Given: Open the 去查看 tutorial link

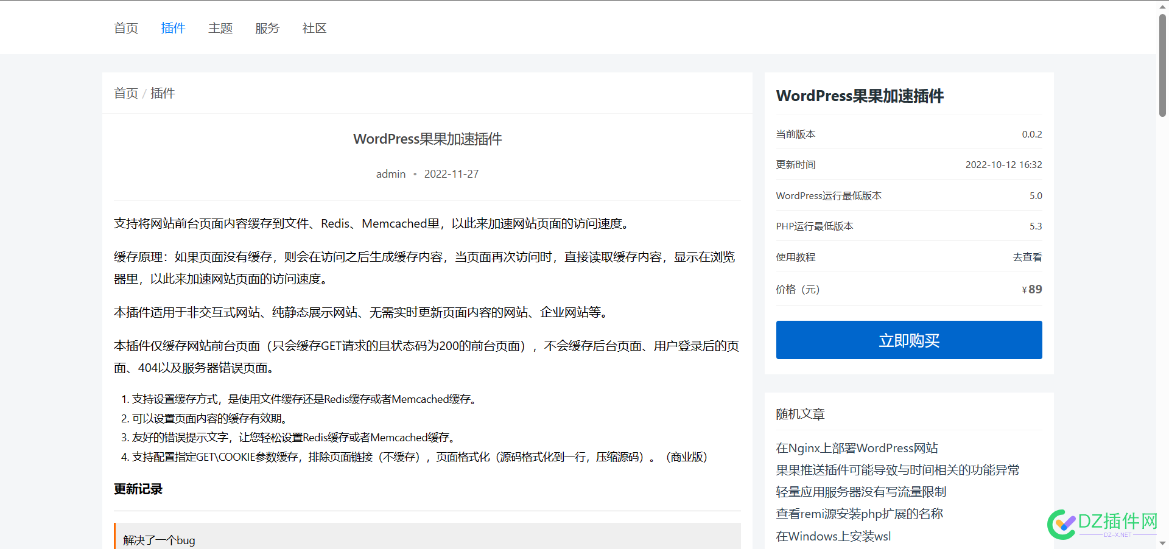Looking at the screenshot, I should point(1027,257).
